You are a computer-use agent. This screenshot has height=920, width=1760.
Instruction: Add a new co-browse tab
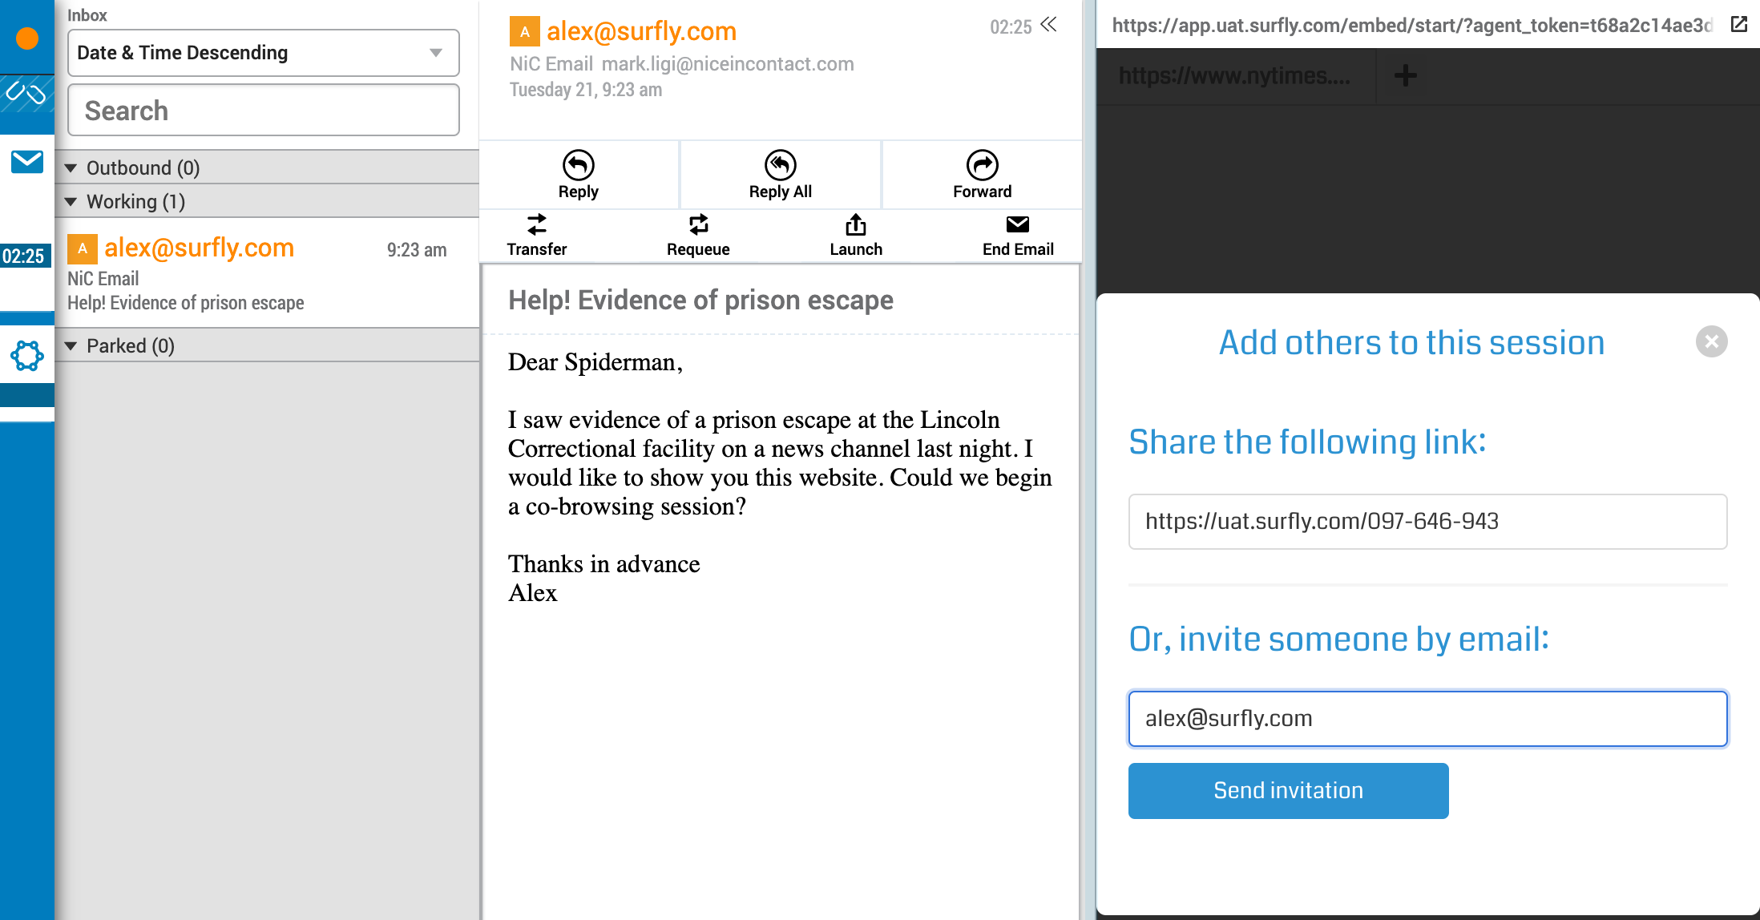pos(1405,76)
